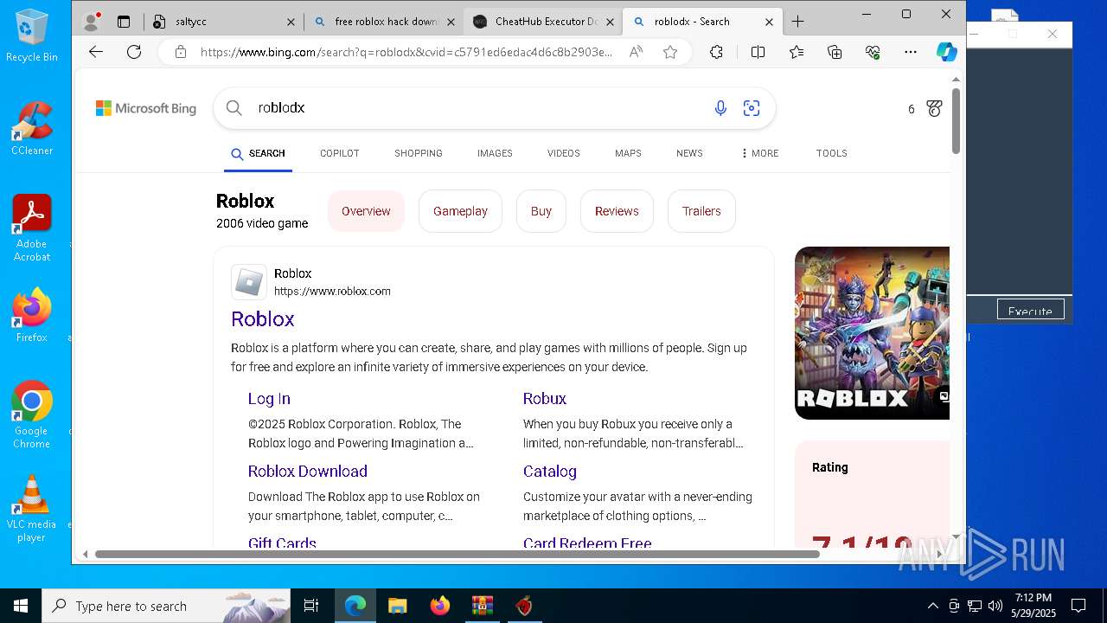Open Adobe Acrobat desktop shortcut
1107x623 pixels.
31,228
